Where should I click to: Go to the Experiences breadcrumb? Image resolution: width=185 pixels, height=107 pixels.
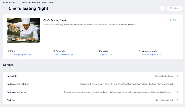tap(9, 2)
